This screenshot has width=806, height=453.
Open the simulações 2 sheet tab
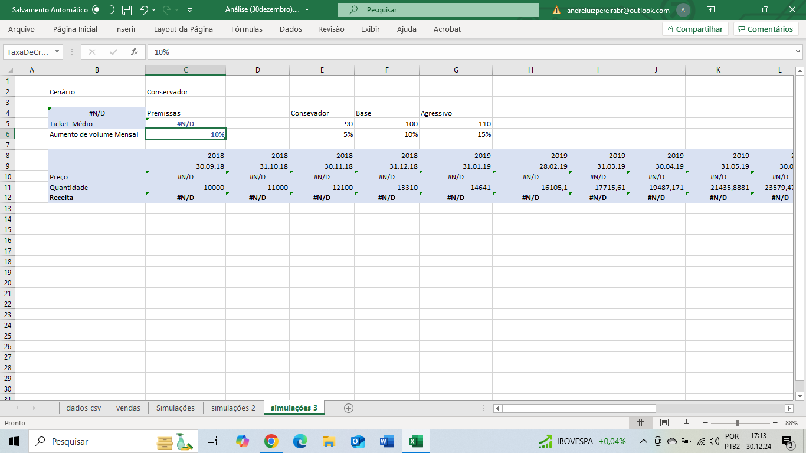[233, 408]
